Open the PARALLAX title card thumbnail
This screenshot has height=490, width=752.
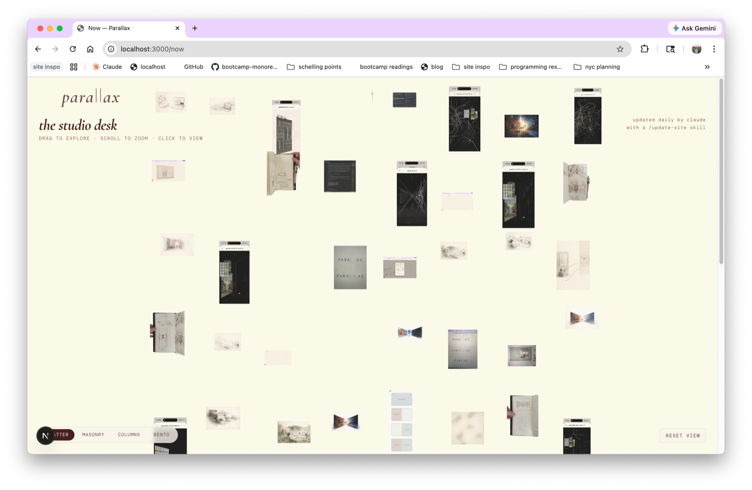pos(350,267)
